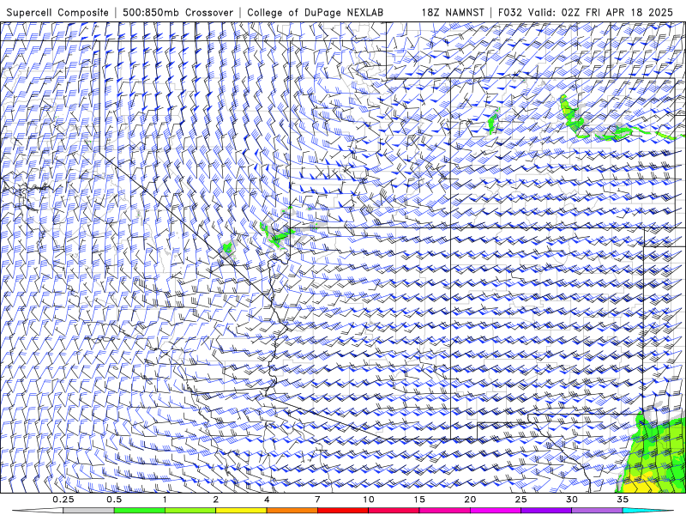Click legend value 1 on the scale
Image resolution: width=686 pixels, height=515 pixels.
point(165,500)
